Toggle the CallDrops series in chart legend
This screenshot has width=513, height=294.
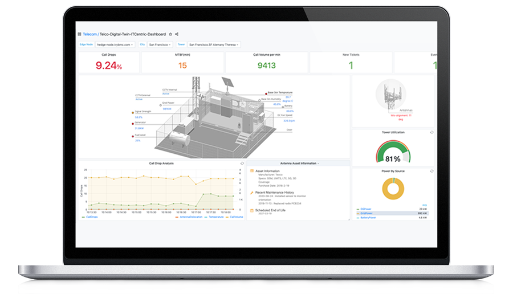coord(90,217)
